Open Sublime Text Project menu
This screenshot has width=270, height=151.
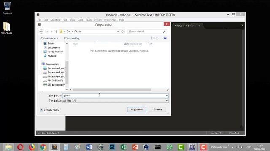98,20
